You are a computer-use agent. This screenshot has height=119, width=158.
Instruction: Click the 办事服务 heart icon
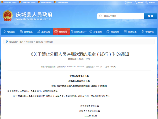tap(91, 32)
